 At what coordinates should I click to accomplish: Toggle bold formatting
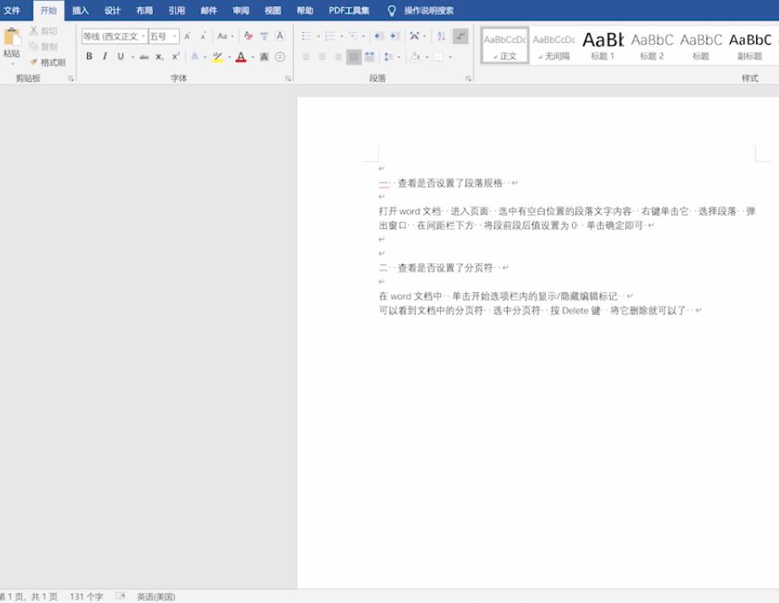point(90,57)
